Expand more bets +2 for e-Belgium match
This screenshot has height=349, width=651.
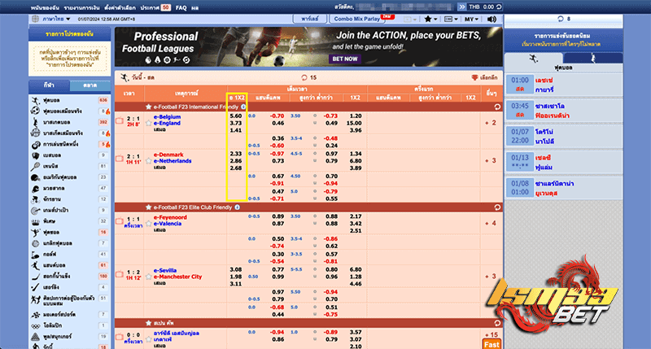click(x=491, y=123)
